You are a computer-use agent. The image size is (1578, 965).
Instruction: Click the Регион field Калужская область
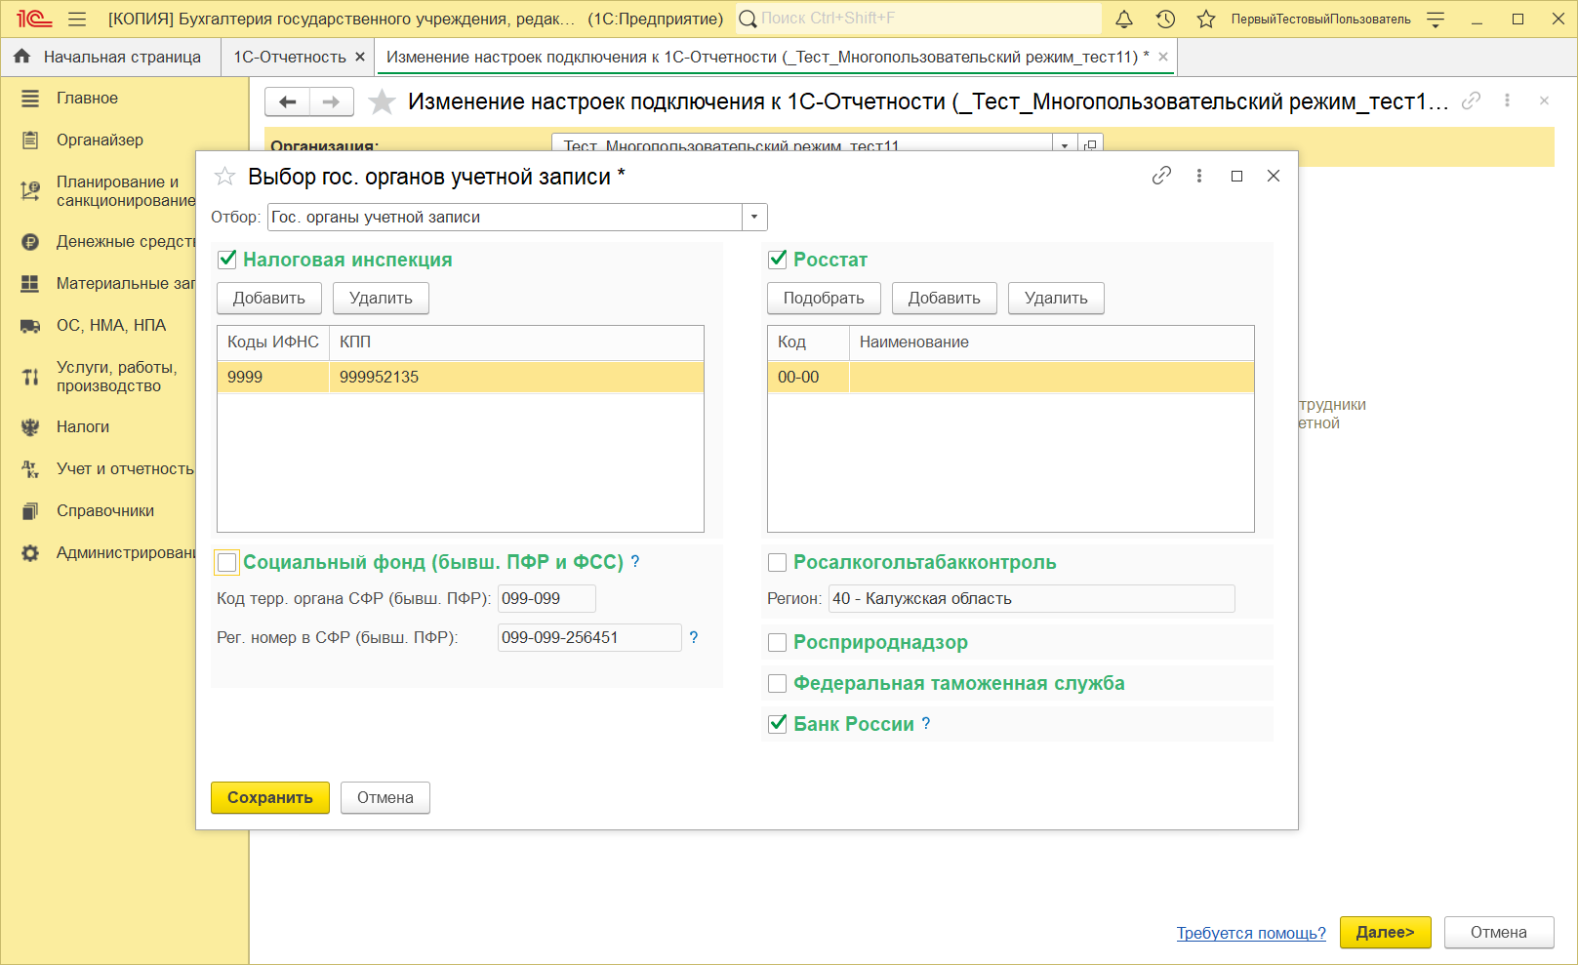click(1032, 599)
